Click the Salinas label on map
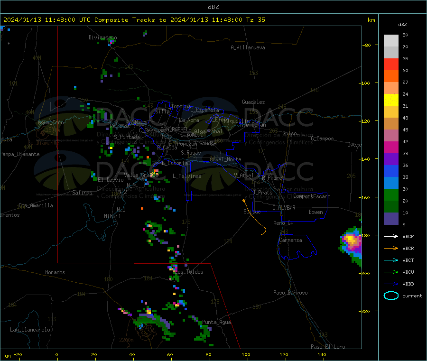This screenshot has height=361, width=427. pos(82,193)
